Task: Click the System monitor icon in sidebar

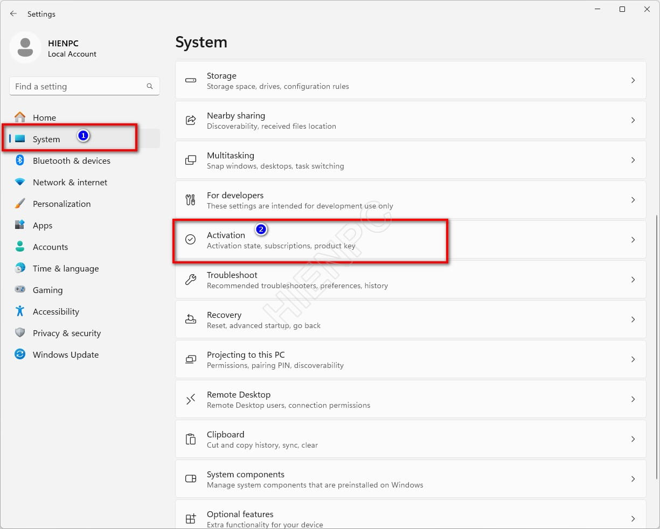Action: (20, 138)
